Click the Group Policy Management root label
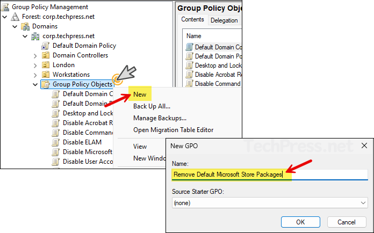The width and height of the screenshot is (374, 233). coord(50,7)
